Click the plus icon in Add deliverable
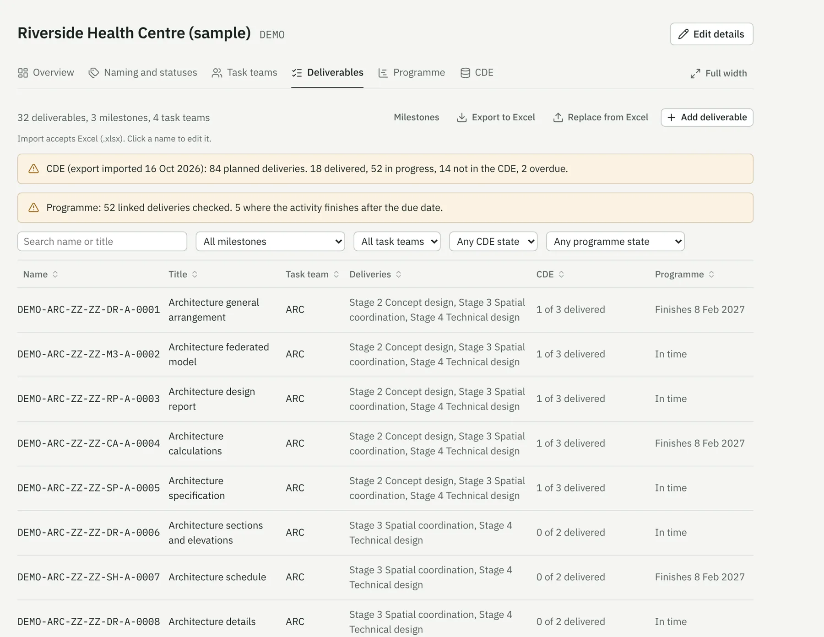Image resolution: width=824 pixels, height=637 pixels. click(672, 118)
